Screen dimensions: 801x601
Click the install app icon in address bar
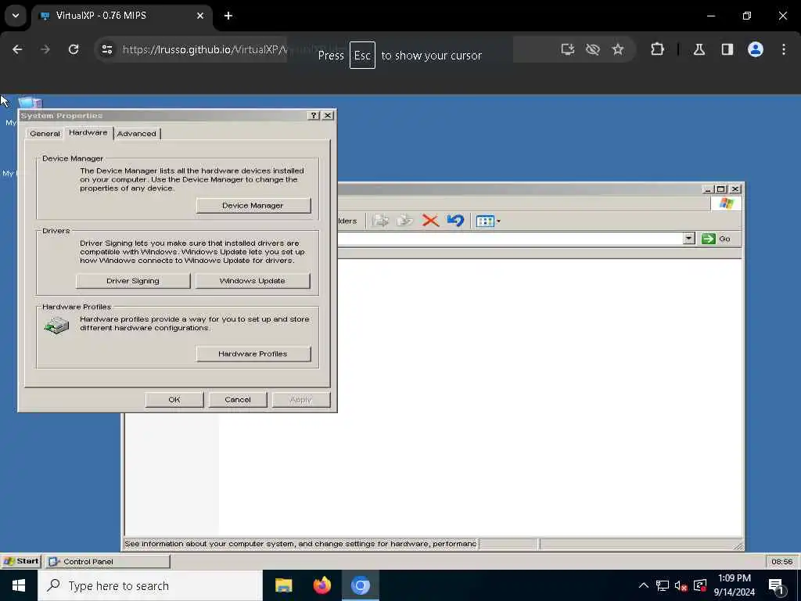(x=568, y=49)
